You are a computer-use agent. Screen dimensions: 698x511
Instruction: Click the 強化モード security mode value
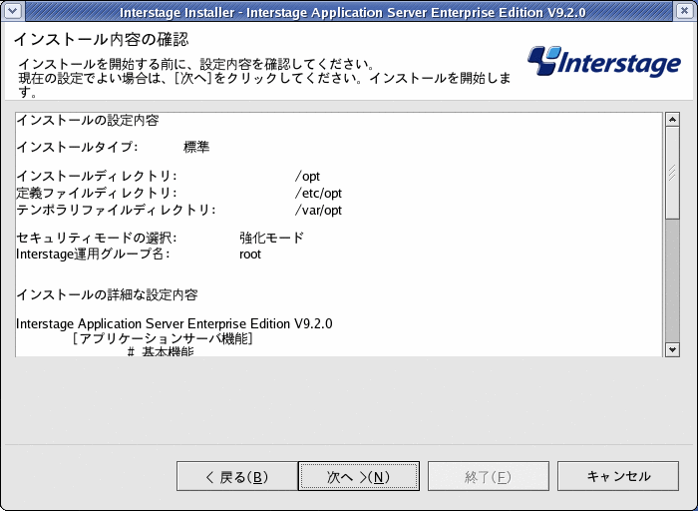click(271, 238)
